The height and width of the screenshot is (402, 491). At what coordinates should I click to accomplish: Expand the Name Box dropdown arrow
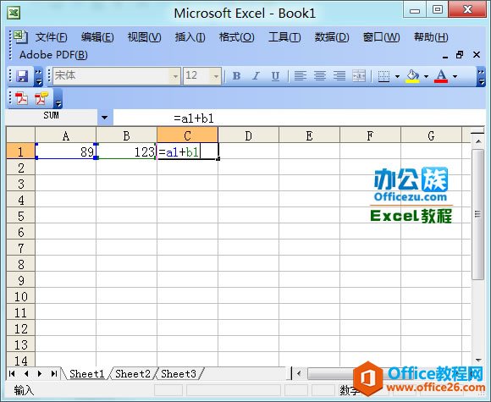[x=105, y=118]
